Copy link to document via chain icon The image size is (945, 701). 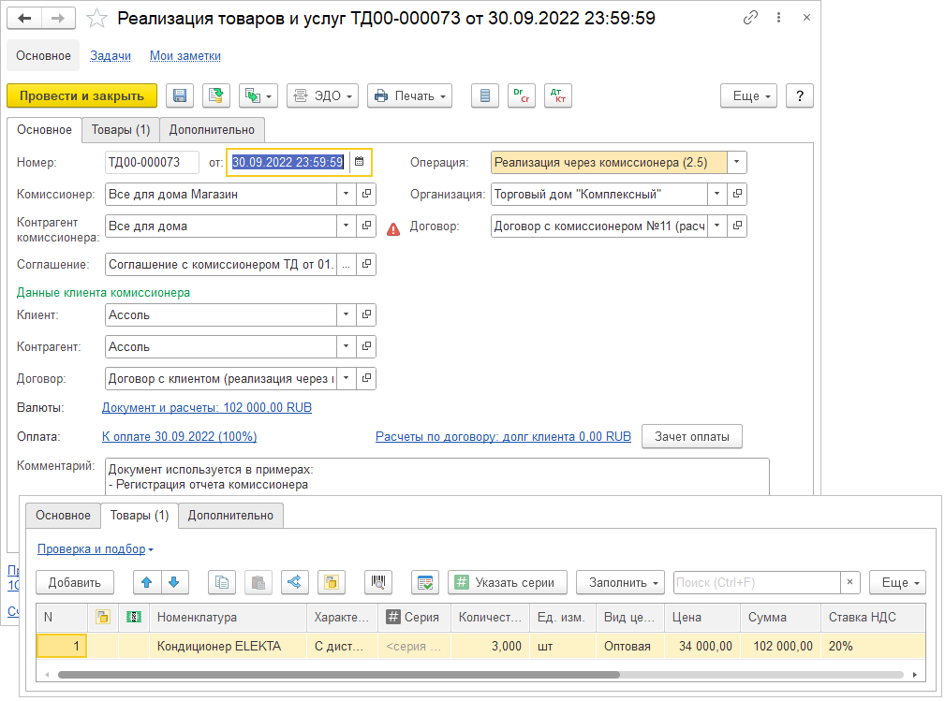click(750, 18)
